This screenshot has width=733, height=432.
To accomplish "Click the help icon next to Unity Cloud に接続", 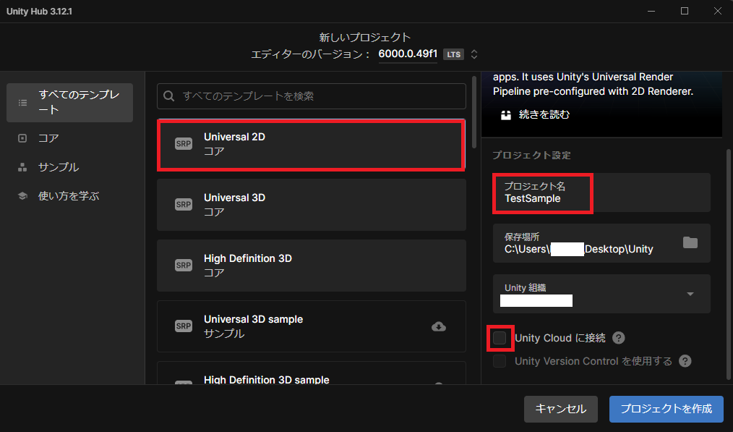I will pyautogui.click(x=619, y=338).
